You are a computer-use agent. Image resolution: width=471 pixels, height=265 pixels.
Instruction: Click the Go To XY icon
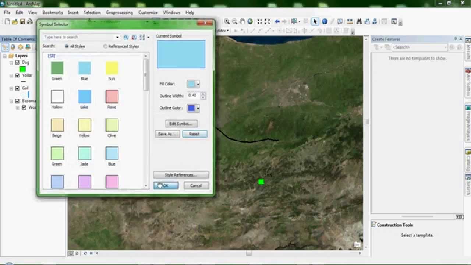click(375, 21)
